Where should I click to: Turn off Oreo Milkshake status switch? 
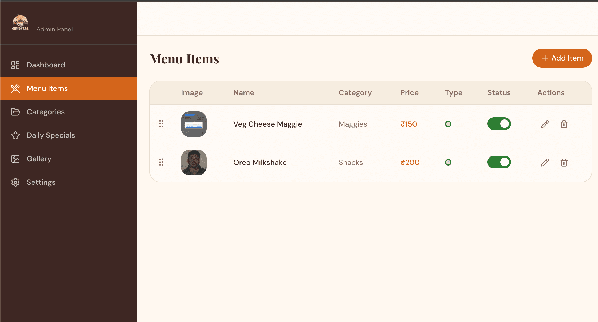pyautogui.click(x=499, y=162)
